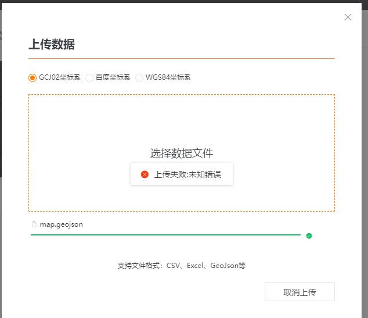Click the red error icon in the toast

pyautogui.click(x=145, y=174)
